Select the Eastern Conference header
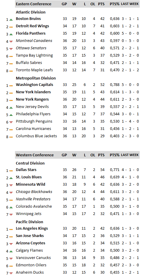Image resolution: width=145 pixels, height=276 pixels. click(33, 4)
